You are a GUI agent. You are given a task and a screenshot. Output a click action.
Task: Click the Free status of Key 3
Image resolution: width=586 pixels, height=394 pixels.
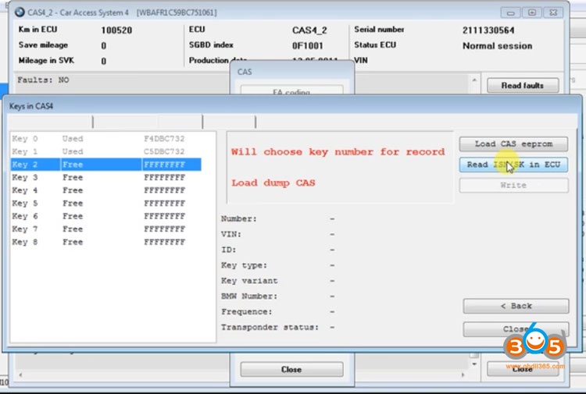tap(73, 178)
